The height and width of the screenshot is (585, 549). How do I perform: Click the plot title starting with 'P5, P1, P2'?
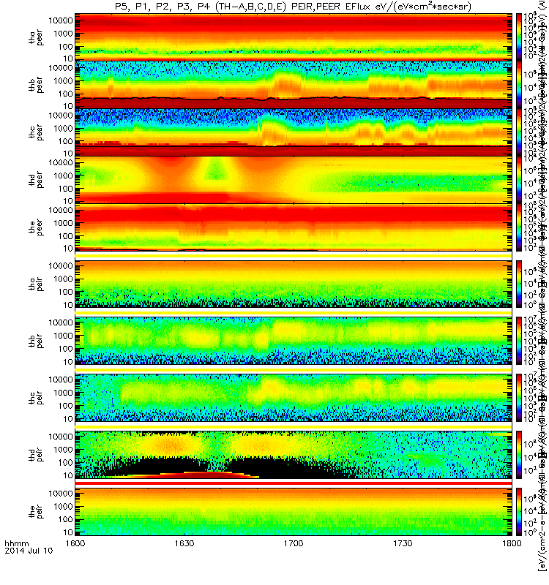click(x=293, y=7)
